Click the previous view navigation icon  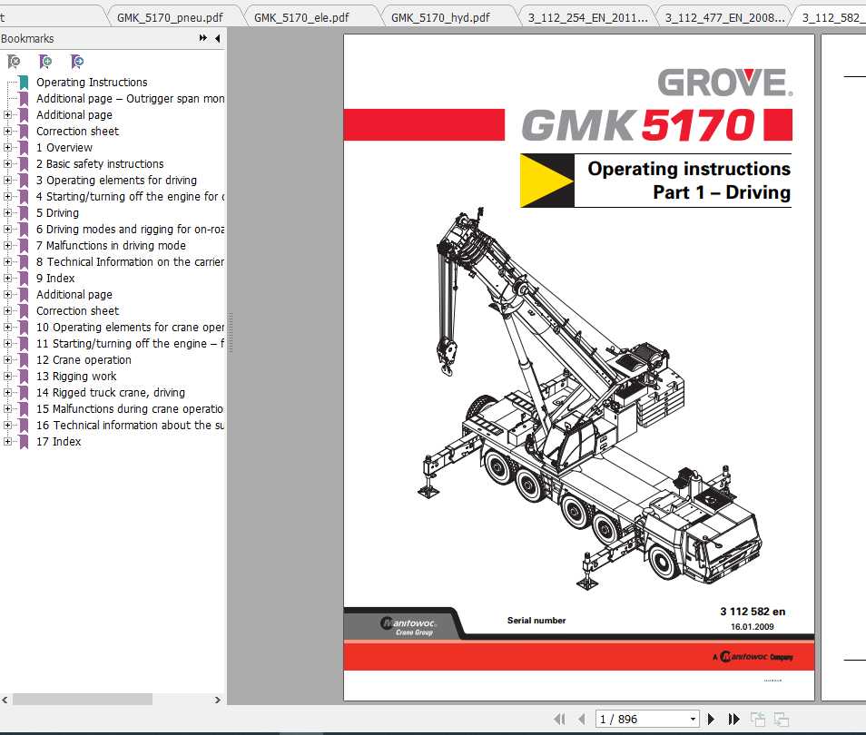point(758,719)
